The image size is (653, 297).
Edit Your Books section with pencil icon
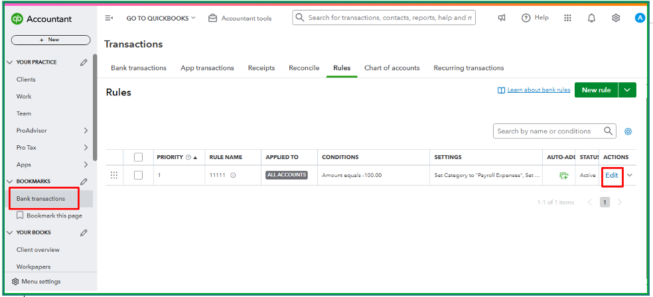[x=84, y=233]
